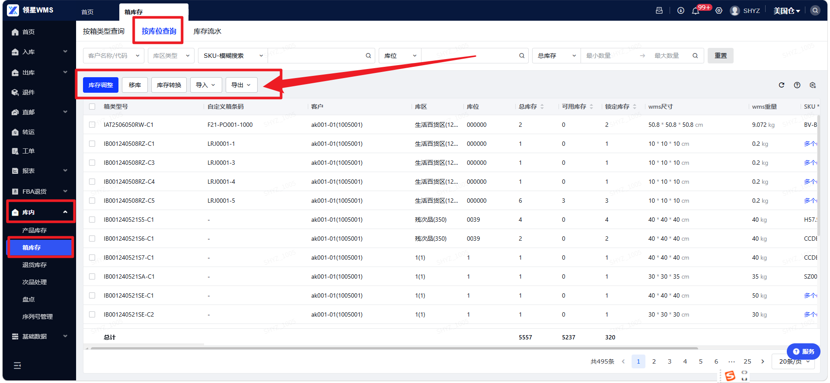Click the SKU search magnifier icon
The image size is (830, 383).
(x=368, y=56)
